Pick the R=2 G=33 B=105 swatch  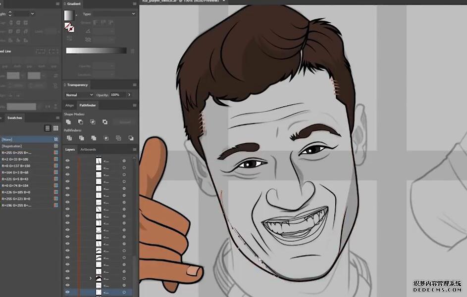[30, 159]
